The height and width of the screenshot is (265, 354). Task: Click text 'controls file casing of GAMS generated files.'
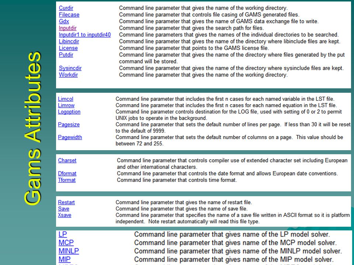click(246, 15)
